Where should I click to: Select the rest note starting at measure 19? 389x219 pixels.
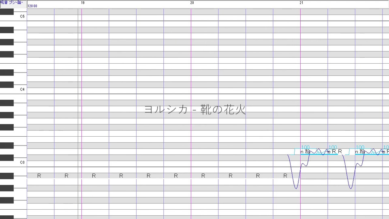(95, 176)
